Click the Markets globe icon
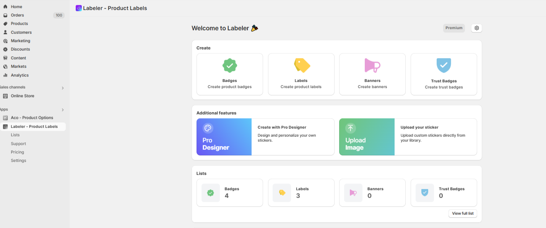The height and width of the screenshot is (228, 546). 5,67
